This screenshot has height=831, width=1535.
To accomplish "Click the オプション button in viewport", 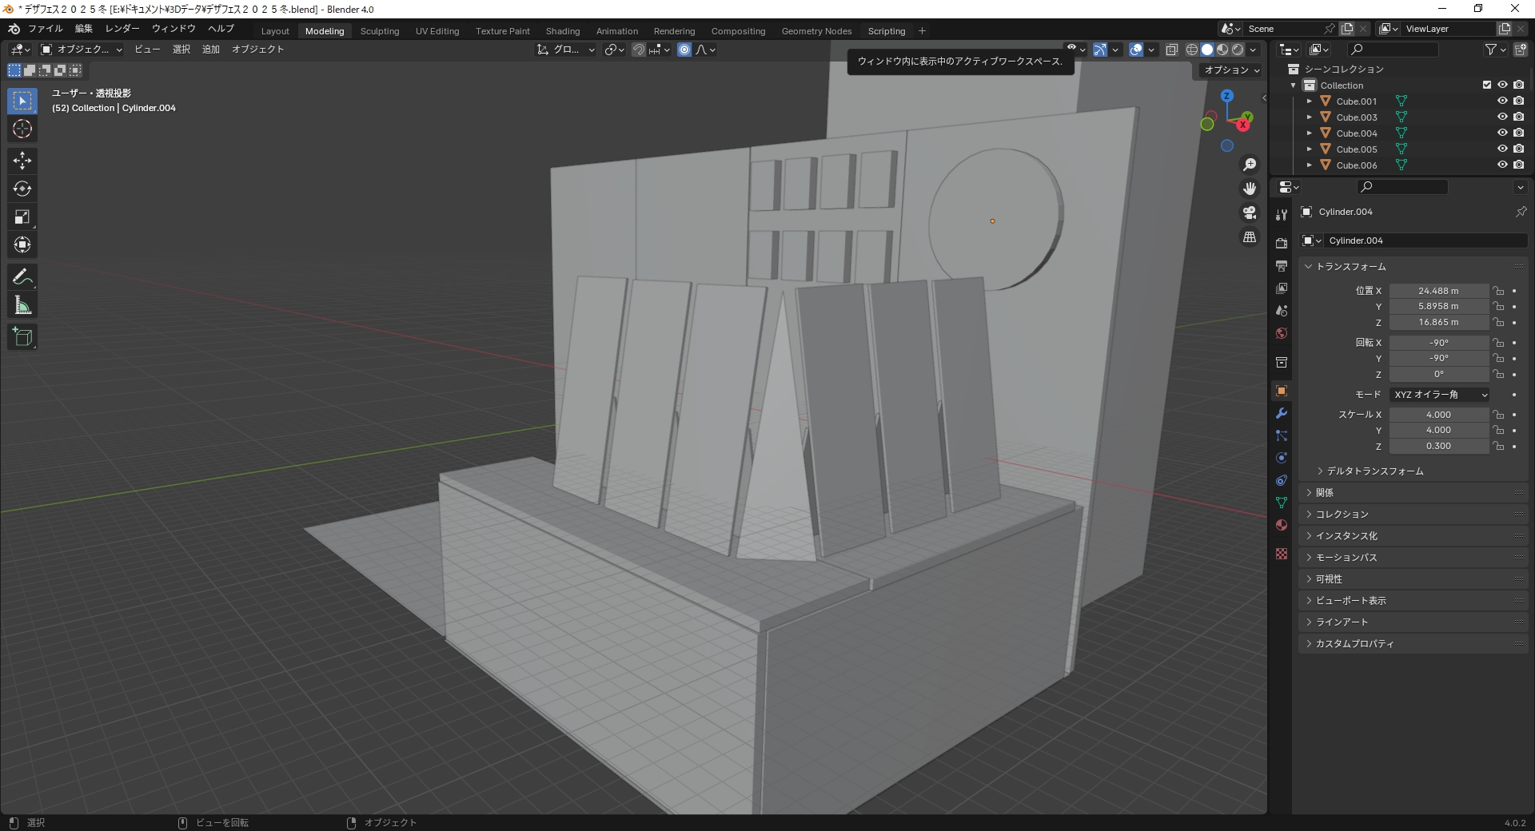I will pyautogui.click(x=1231, y=70).
